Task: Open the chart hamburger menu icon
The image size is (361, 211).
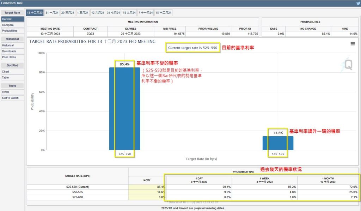Action: pyautogui.click(x=353, y=43)
